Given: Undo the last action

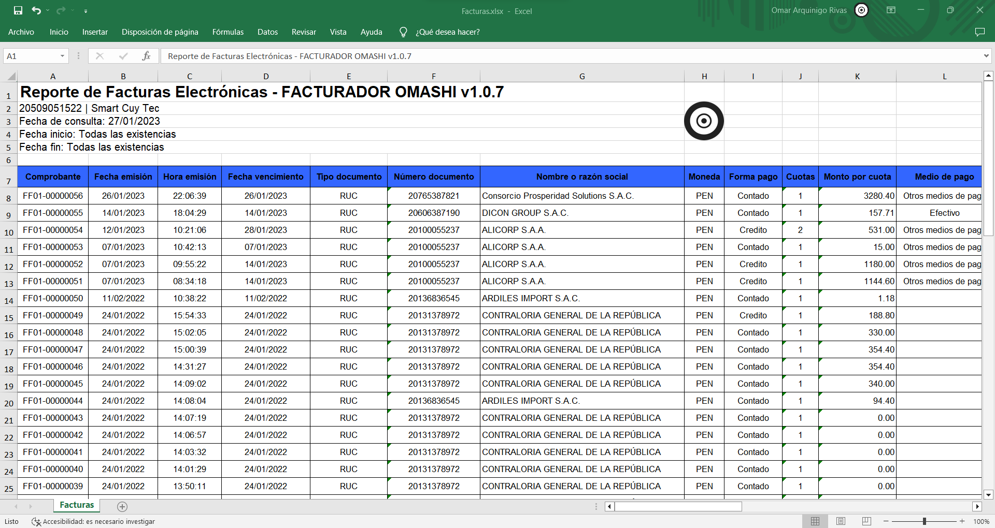Looking at the screenshot, I should coord(36,10).
